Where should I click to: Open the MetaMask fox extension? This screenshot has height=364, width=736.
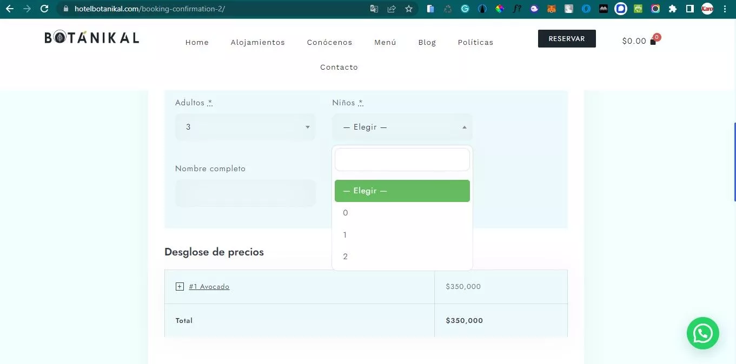551,9
